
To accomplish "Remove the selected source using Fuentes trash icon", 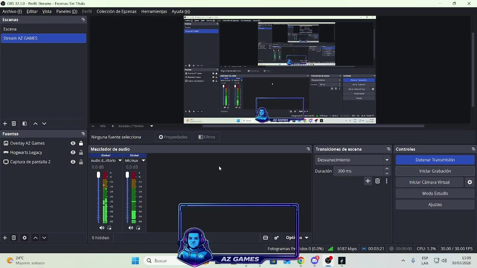I will tap(14, 238).
